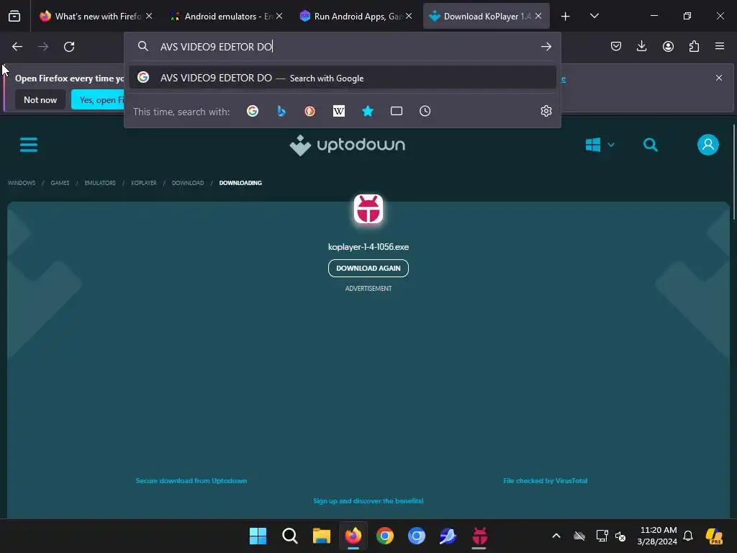Screen dimensions: 737x553
Task: Show hidden system tray icons
Action: 556,536
